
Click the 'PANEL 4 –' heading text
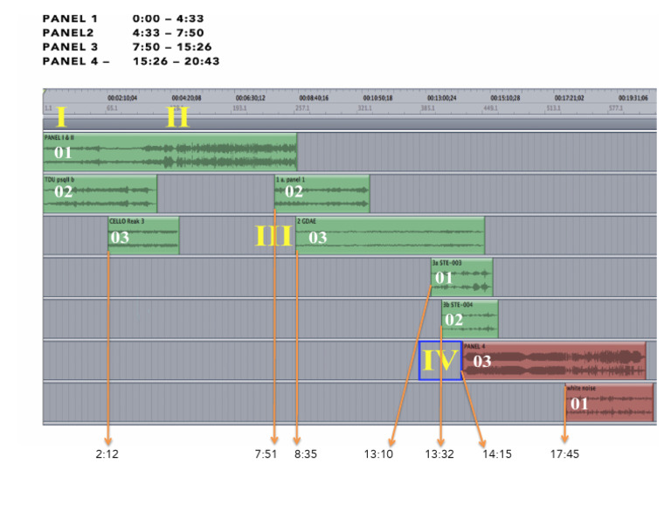point(76,62)
